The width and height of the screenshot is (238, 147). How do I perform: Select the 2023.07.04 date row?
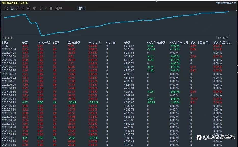point(9,49)
